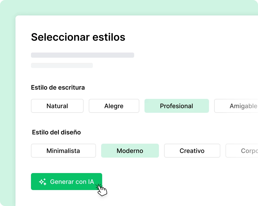The image size is (258, 206).
Task: Click the Seleccionar estilos heading
Action: [x=78, y=37]
